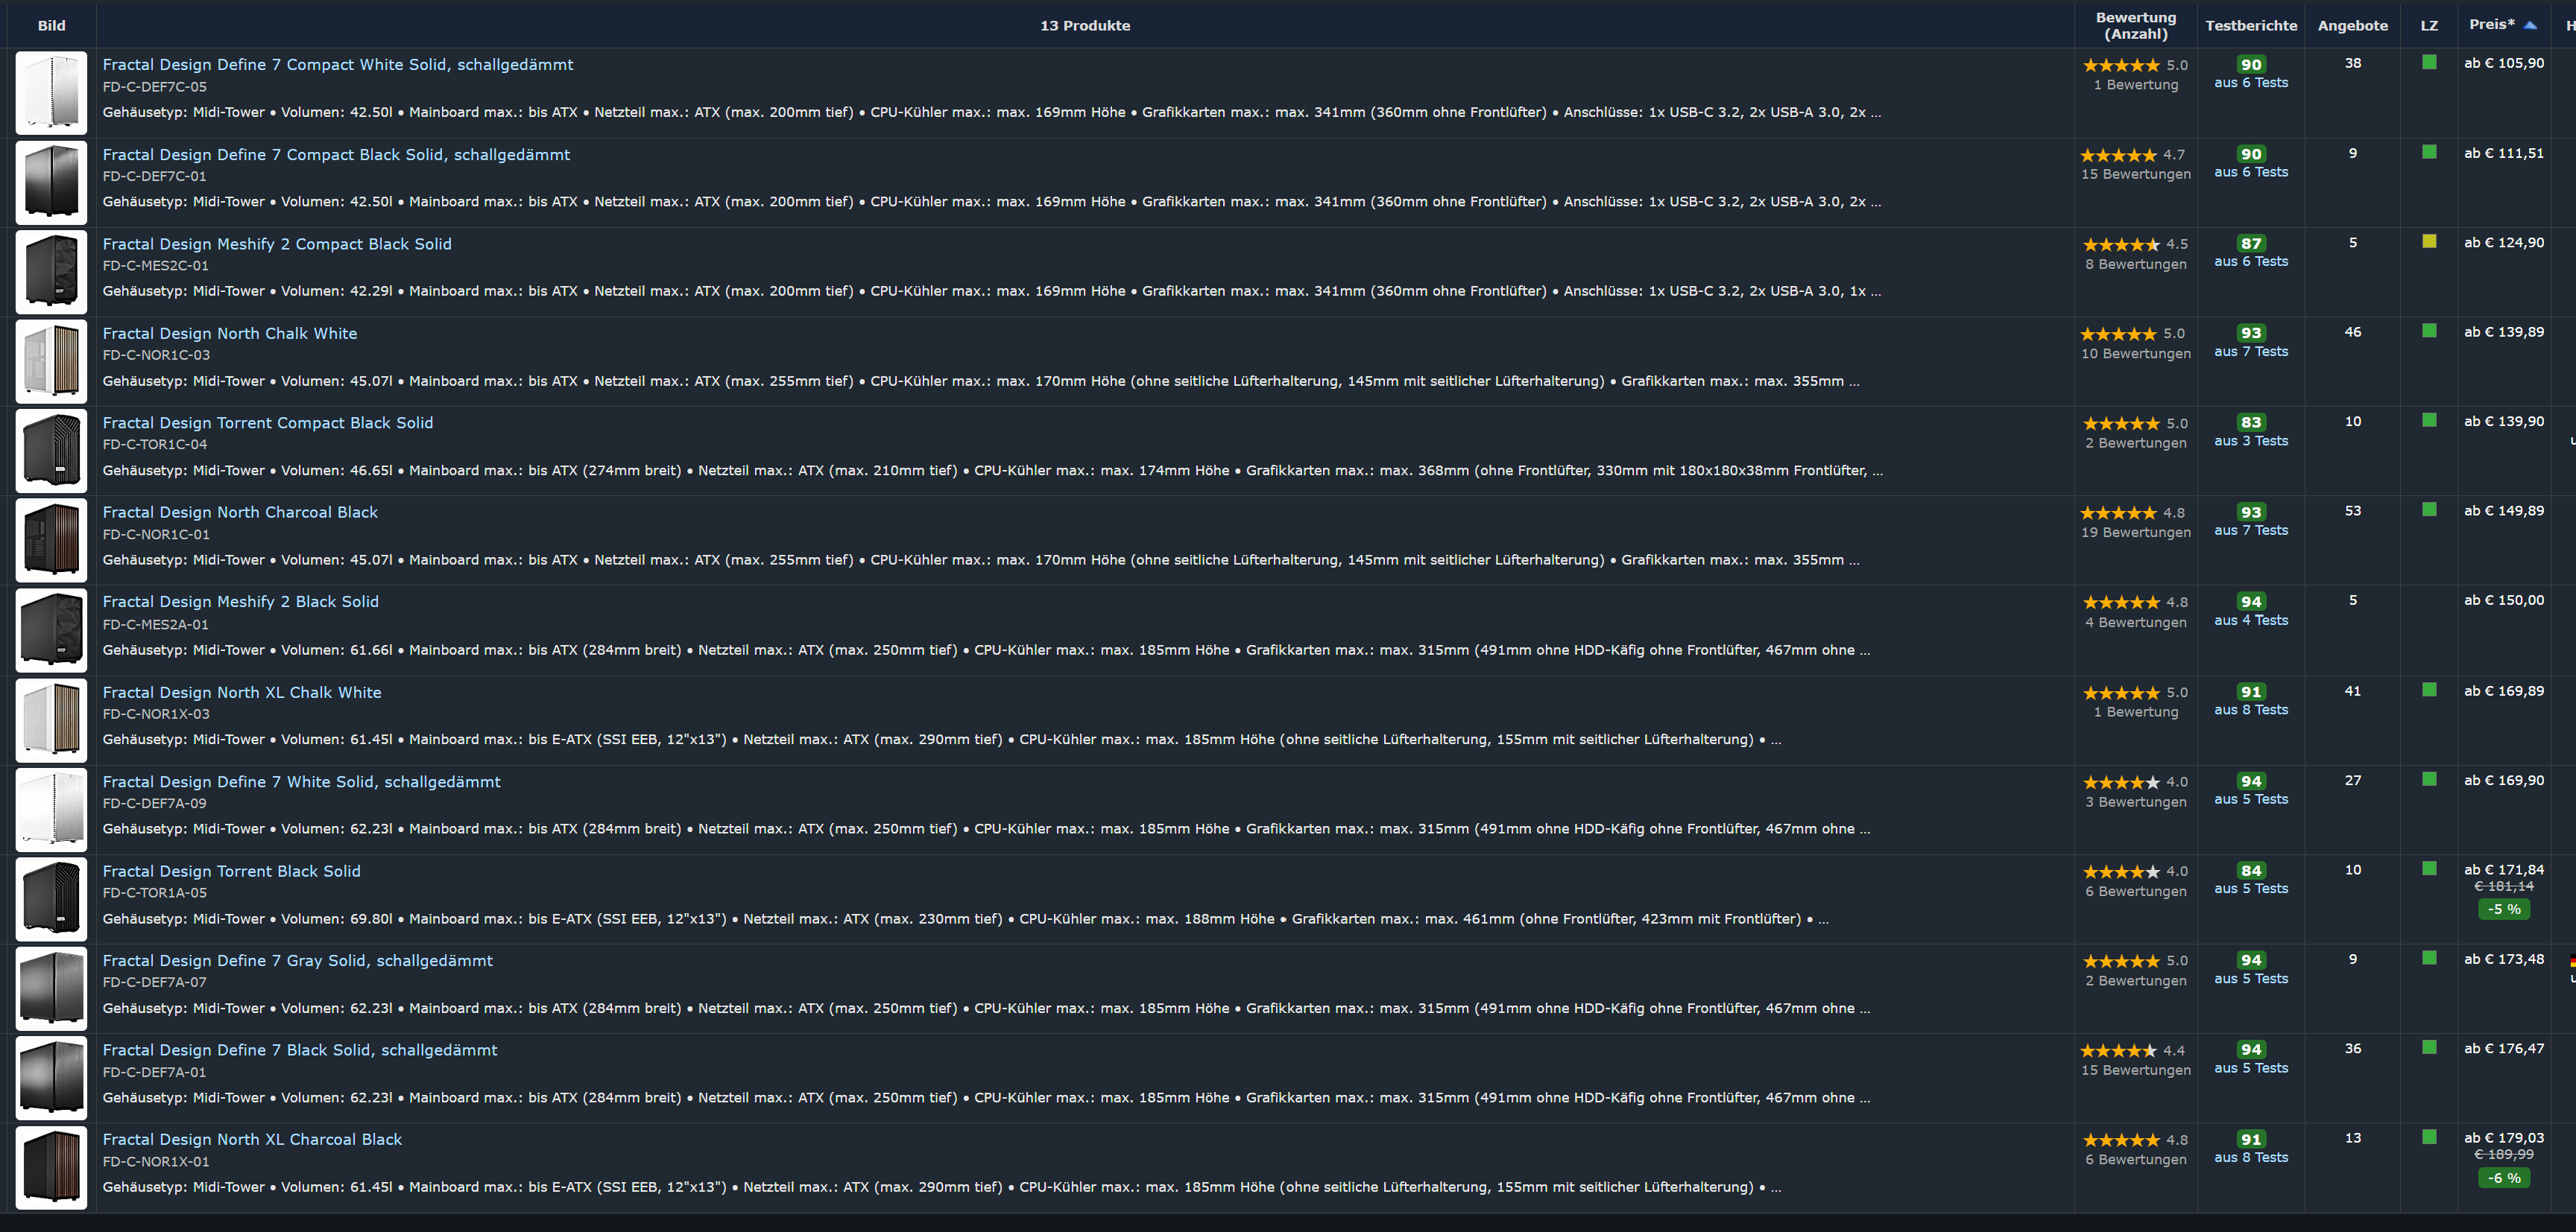The image size is (2576, 1232).
Task: Sort by the Testberichte column header
Action: 2250,26
